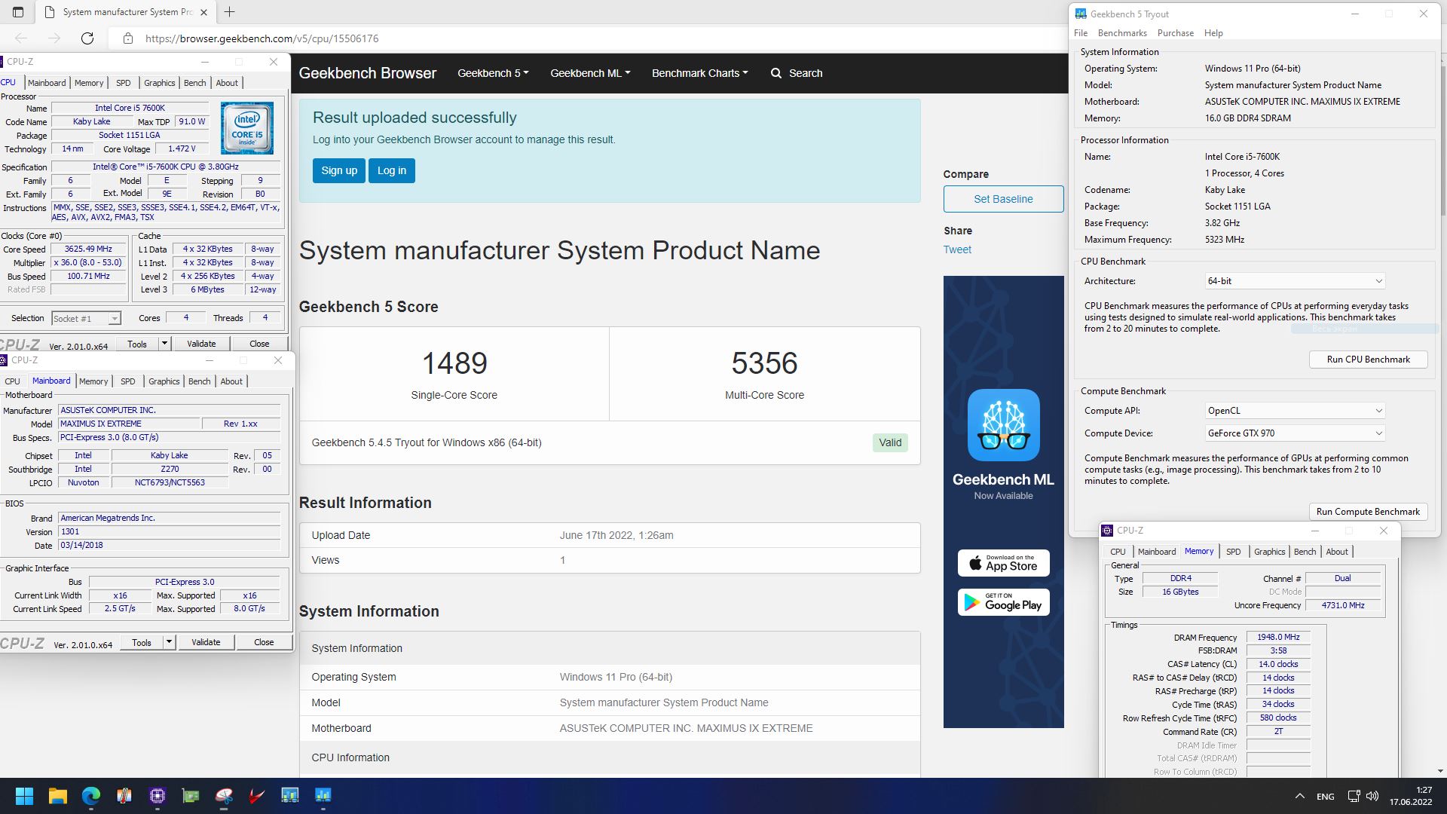This screenshot has width=1447, height=814.
Task: Click the 1489 single-core score
Action: click(454, 363)
